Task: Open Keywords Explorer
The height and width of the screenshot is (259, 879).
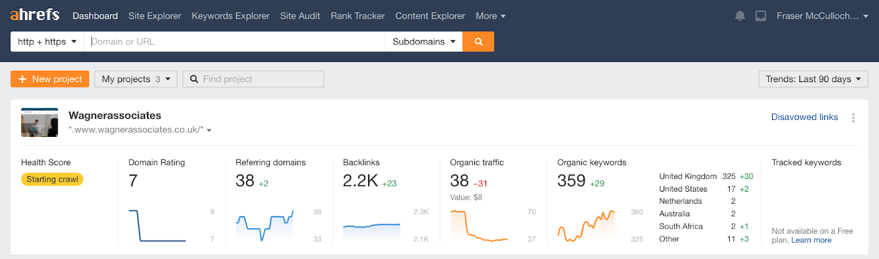Action: pyautogui.click(x=230, y=16)
